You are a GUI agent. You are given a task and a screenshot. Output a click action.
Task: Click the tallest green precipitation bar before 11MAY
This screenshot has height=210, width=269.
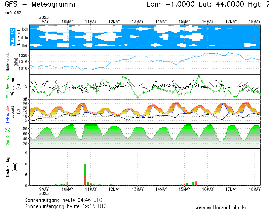click(85, 174)
